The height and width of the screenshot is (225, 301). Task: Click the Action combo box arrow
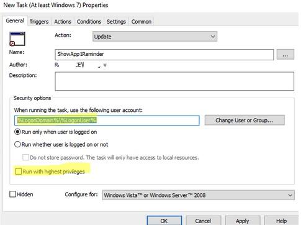(213, 37)
